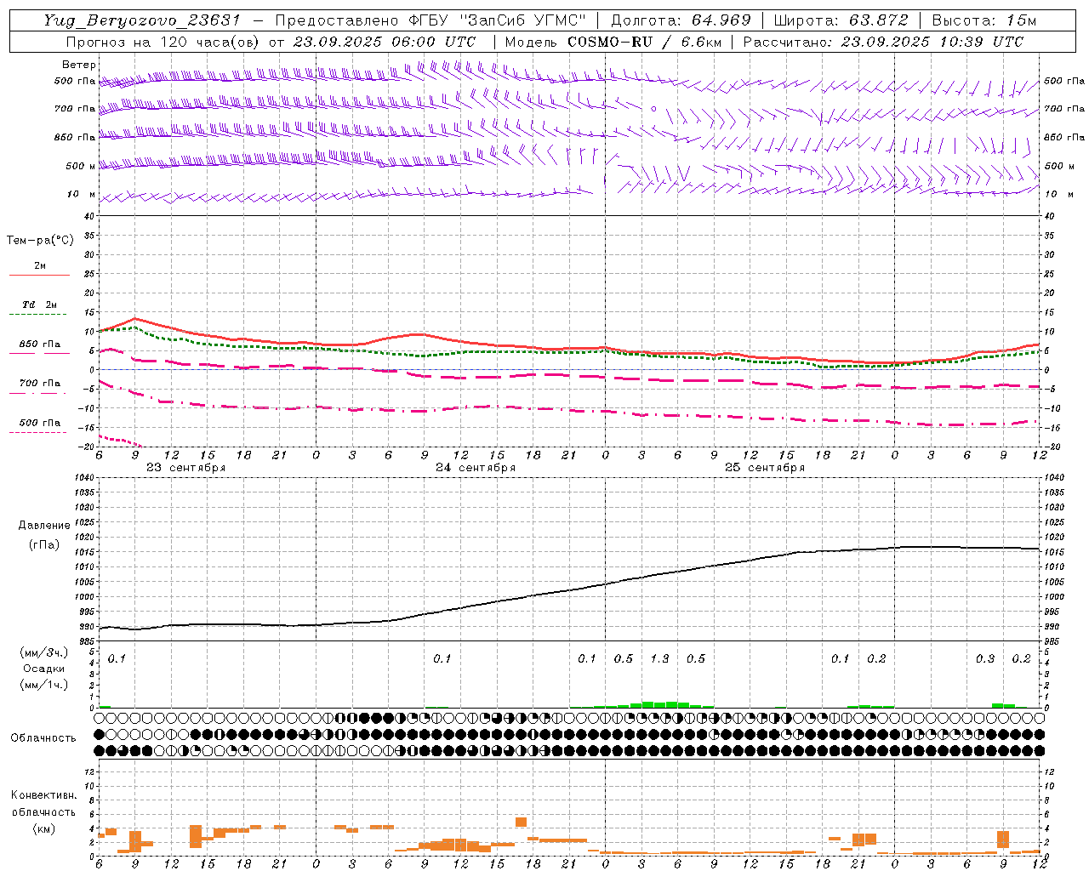
Task: Select the Тем-ра(°C) axis title
Action: [40, 240]
